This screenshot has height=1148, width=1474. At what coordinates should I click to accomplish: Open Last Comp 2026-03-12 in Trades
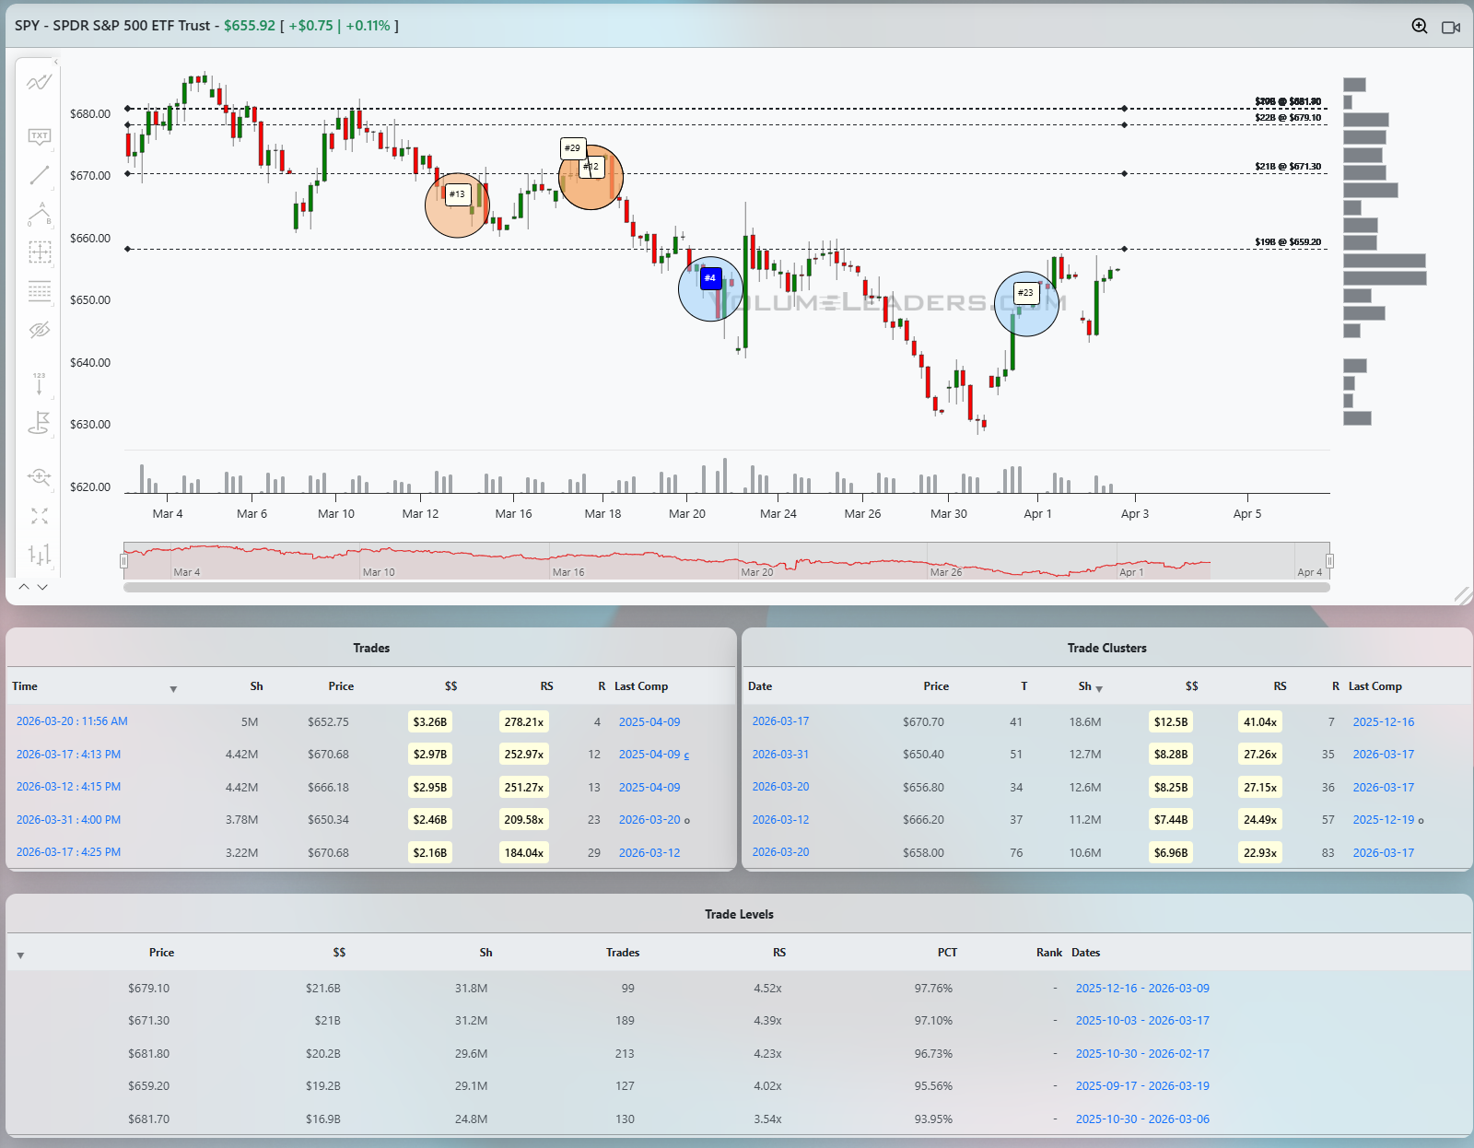pyautogui.click(x=649, y=853)
